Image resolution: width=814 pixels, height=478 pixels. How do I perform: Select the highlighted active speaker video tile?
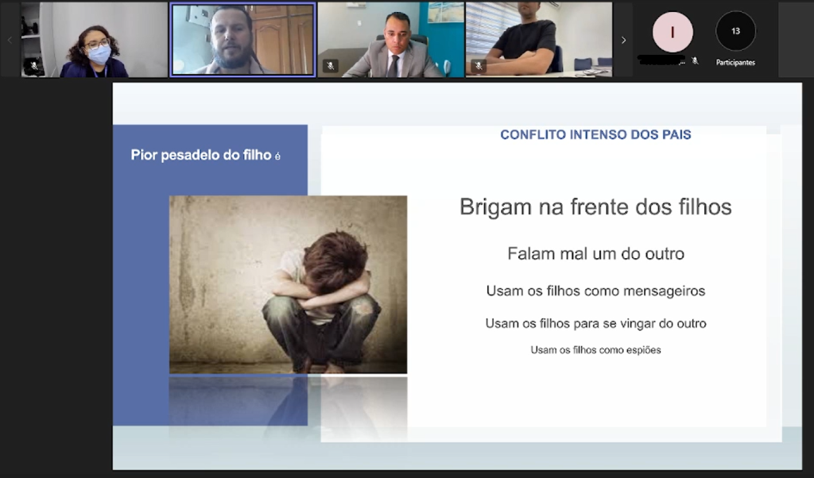[x=242, y=40]
